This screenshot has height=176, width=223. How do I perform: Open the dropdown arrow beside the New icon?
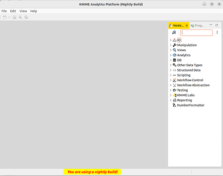[9, 17]
